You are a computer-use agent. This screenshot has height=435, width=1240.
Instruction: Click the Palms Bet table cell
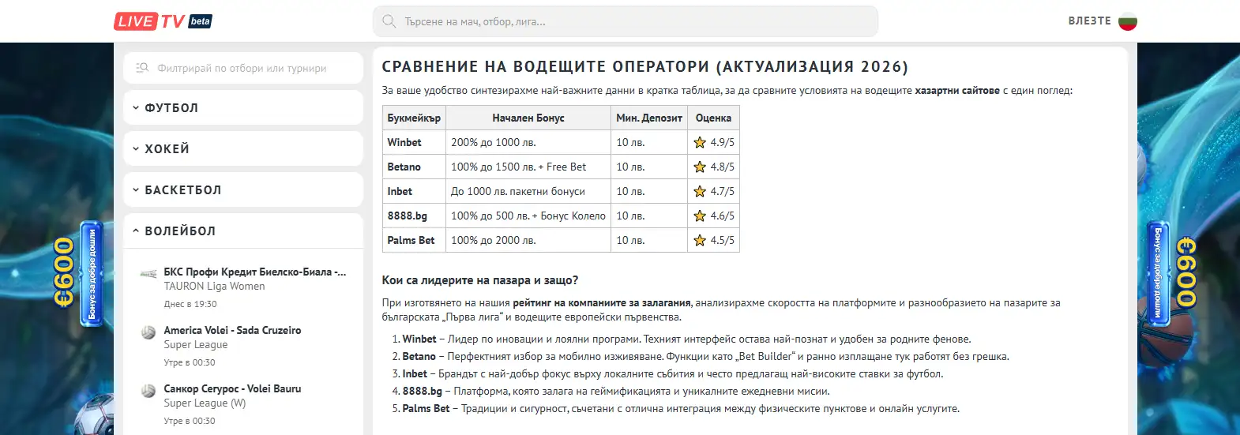[414, 240]
